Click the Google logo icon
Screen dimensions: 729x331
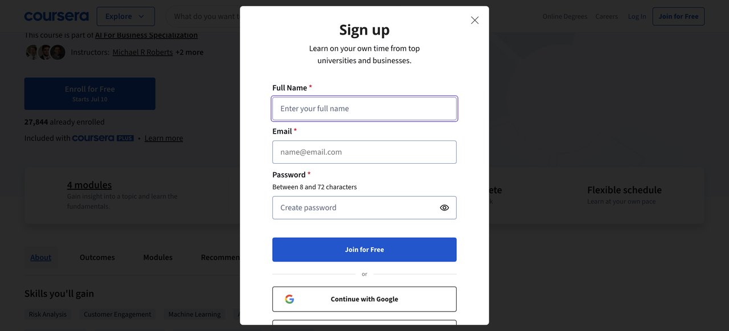(x=289, y=299)
